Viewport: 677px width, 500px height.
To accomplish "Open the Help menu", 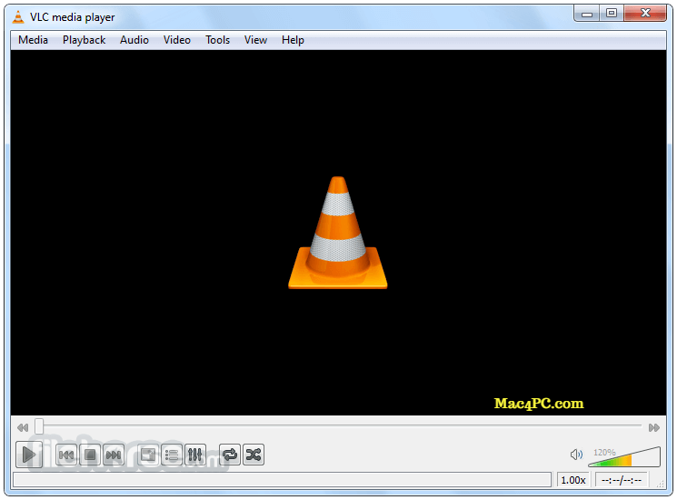I will pyautogui.click(x=293, y=40).
